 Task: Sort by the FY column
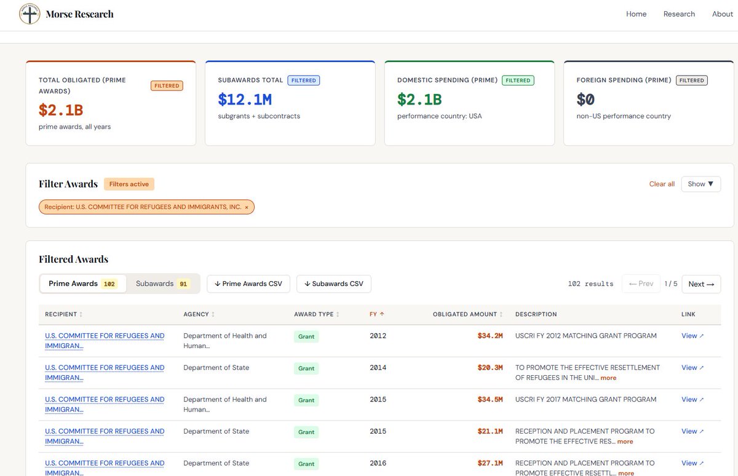point(377,314)
